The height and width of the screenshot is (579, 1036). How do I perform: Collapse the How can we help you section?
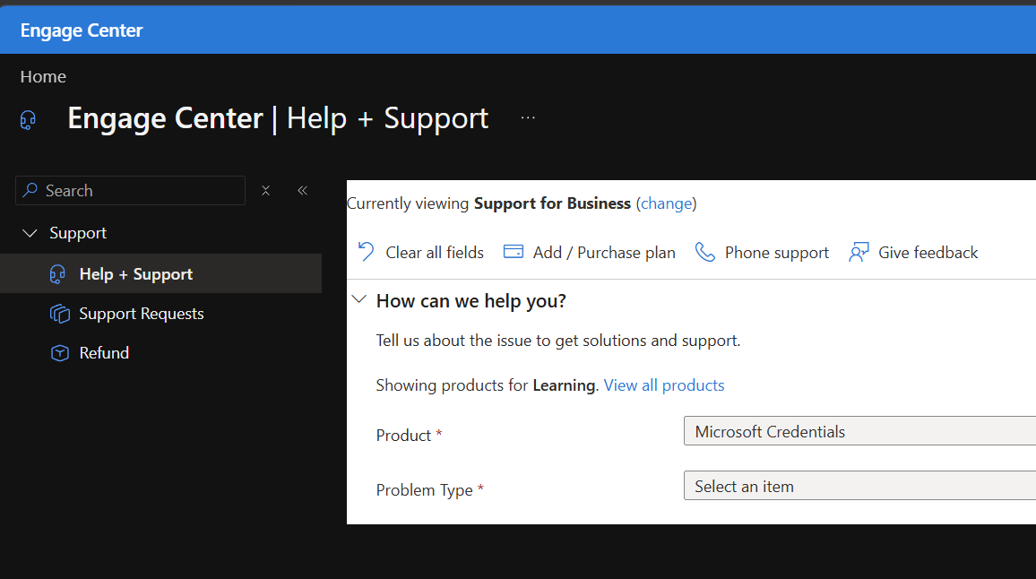358,299
